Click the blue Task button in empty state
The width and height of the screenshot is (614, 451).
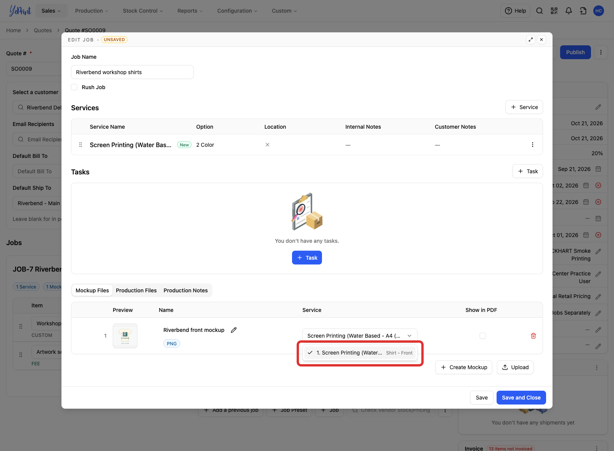tap(307, 258)
